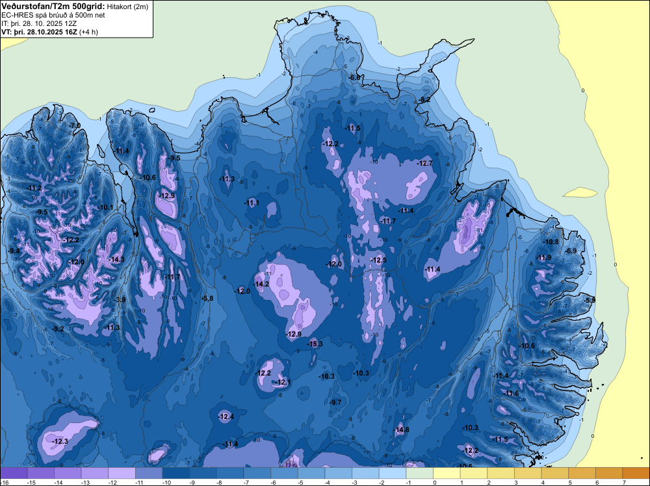Click the -12.4 temperature value

226,416
